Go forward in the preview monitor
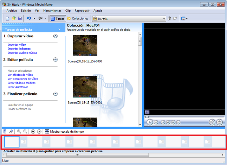227x165 pixels. pyautogui.click(x=179, y=122)
